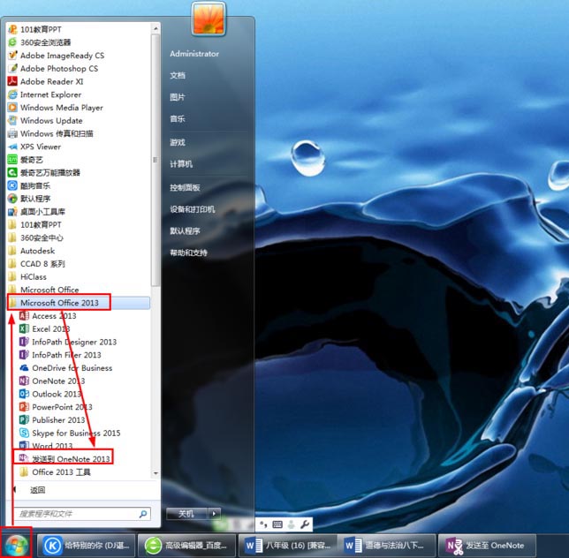This screenshot has width=569, height=558.
Task: Launch Internet Explorer icon
Action: 12,94
